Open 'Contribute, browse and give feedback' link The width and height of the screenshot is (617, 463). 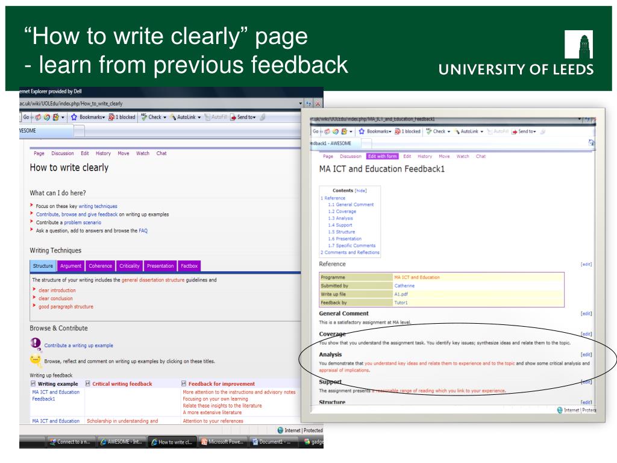click(x=77, y=214)
